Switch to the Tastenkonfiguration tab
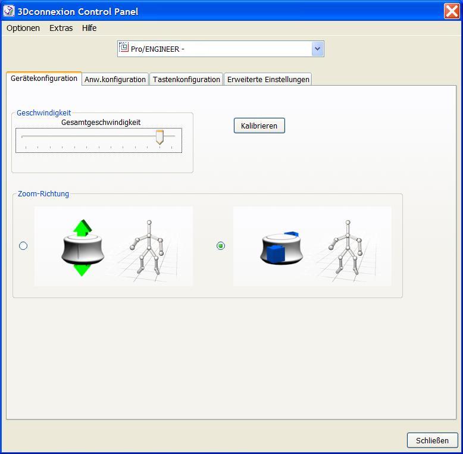Screen dimensions: 463x454 (186, 79)
